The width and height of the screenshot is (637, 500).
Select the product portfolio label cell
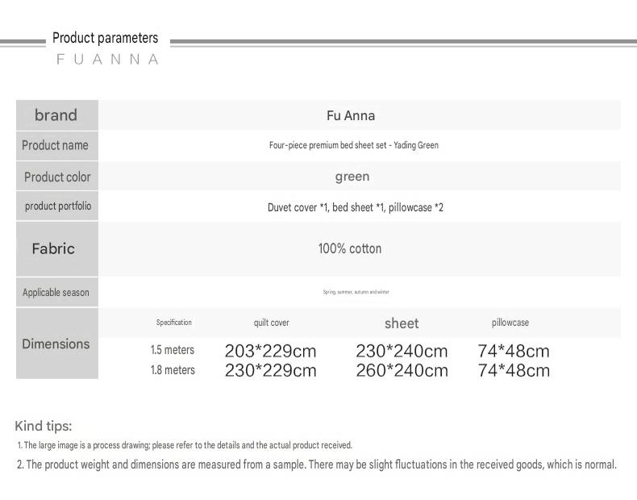tap(57, 206)
